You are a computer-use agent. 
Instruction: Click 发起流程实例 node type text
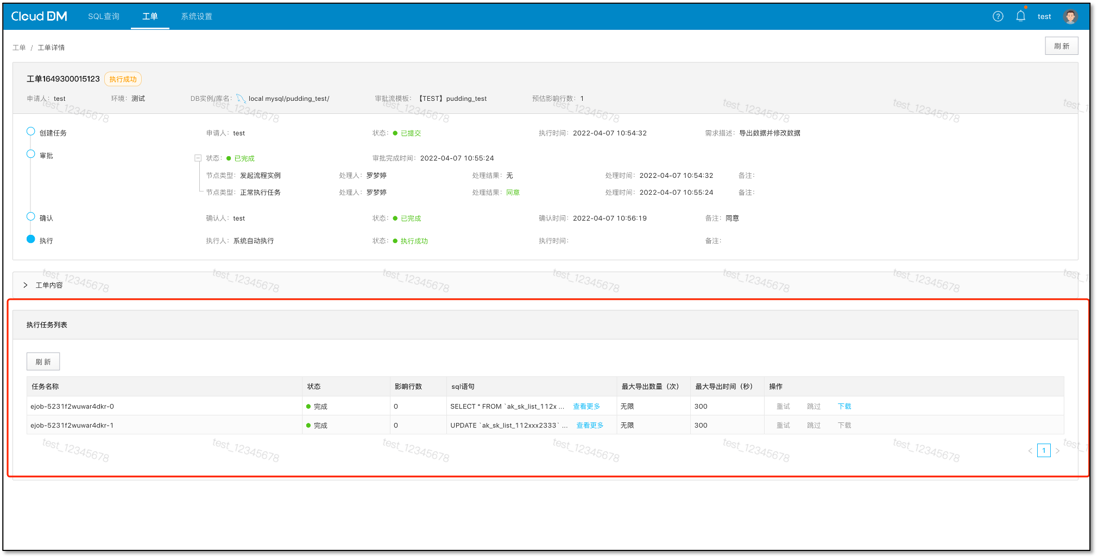(260, 176)
